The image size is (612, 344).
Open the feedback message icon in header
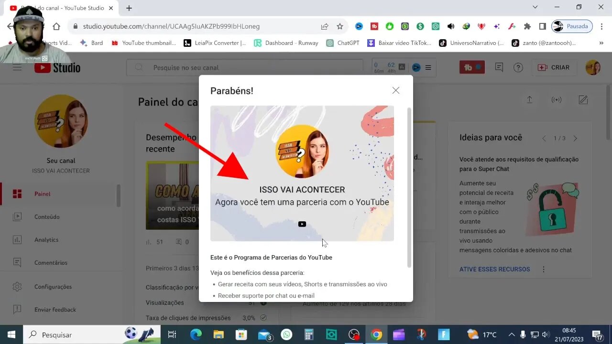point(499,67)
